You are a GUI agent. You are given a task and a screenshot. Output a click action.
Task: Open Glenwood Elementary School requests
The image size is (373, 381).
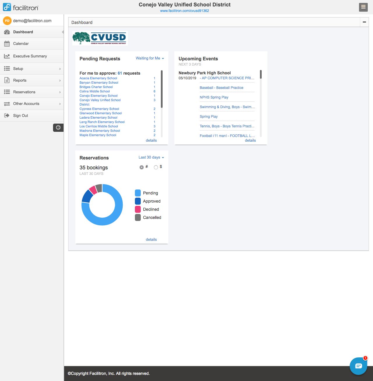(101, 113)
